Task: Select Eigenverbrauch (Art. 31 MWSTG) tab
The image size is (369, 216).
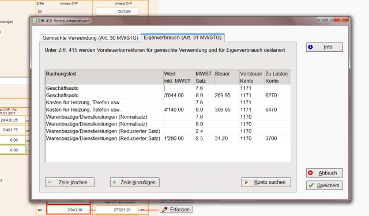Action: 183,37
